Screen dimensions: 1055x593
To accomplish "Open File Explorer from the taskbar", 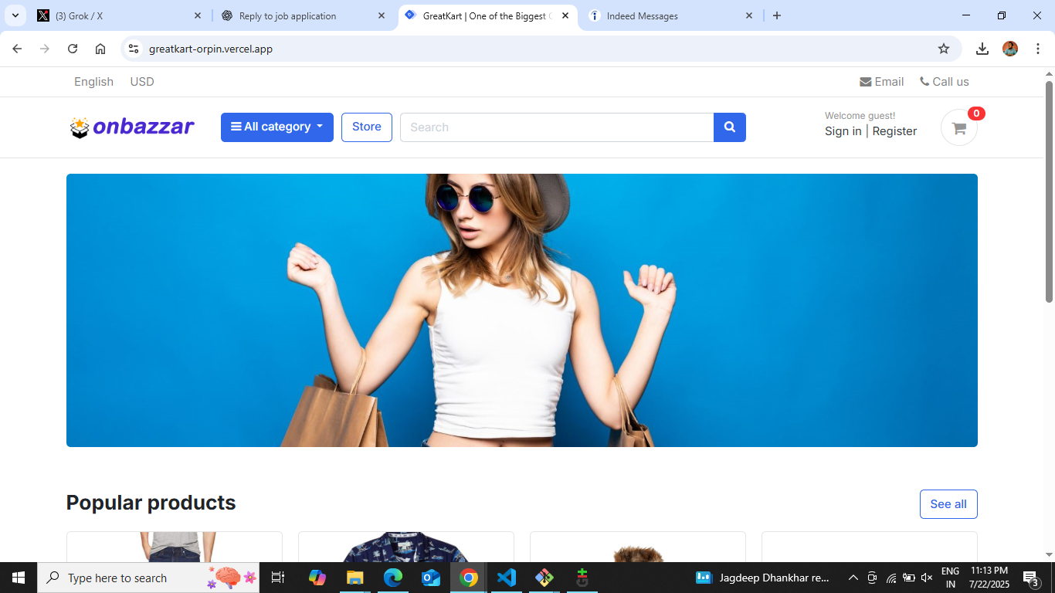I will [355, 578].
